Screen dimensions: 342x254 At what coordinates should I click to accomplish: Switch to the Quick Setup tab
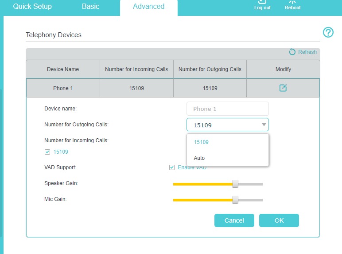point(32,7)
